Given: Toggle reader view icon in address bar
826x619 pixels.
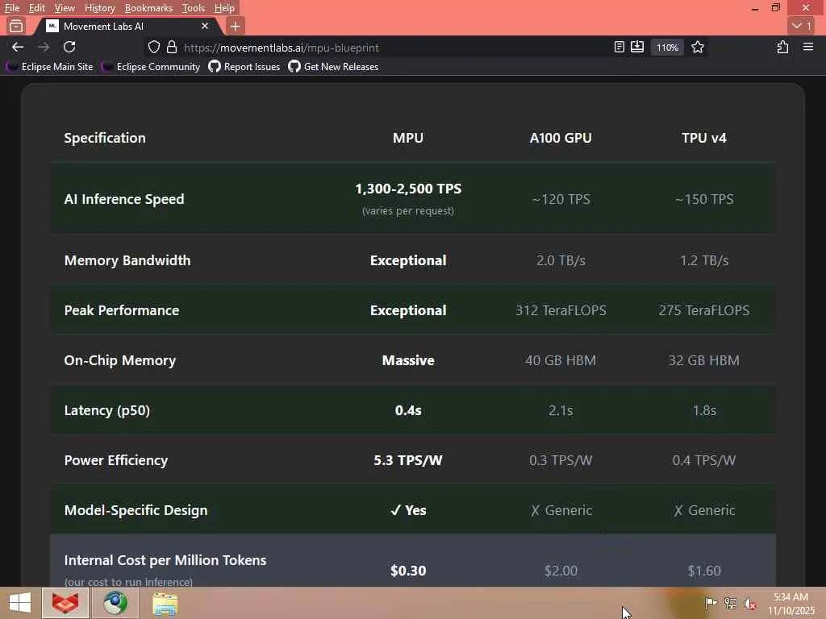Looking at the screenshot, I should [619, 48].
